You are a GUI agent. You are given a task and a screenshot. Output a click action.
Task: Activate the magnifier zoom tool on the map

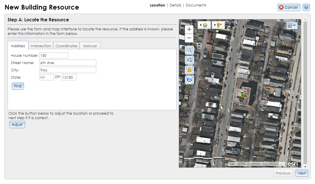tap(189, 50)
